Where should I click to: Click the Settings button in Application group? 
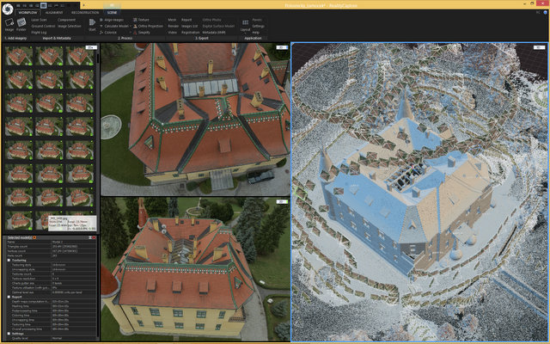pos(259,25)
